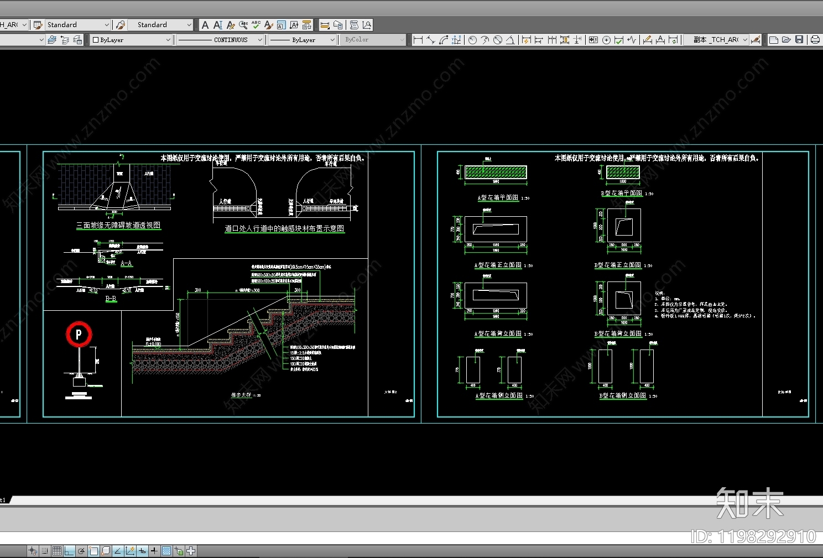Select the Aligned dimension tool
This screenshot has height=558, width=823.
430,40
